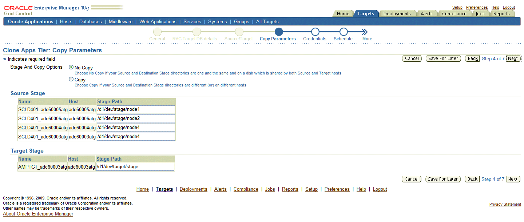Open the Reports tab
Viewport: 524px width, 222px height.
click(501, 14)
